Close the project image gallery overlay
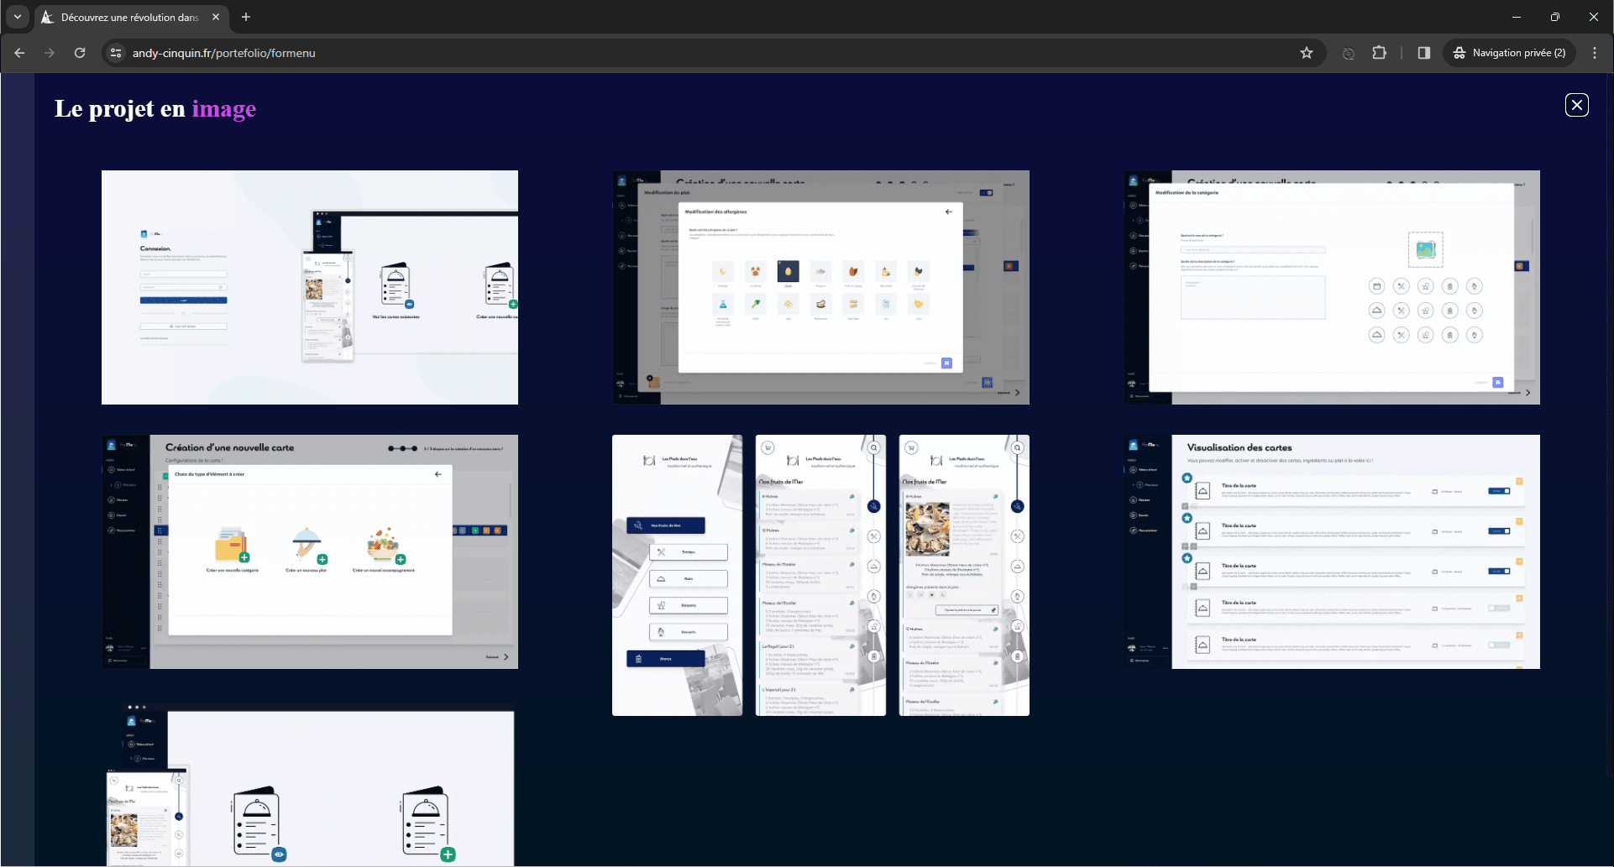The width and height of the screenshot is (1614, 867). [x=1576, y=105]
